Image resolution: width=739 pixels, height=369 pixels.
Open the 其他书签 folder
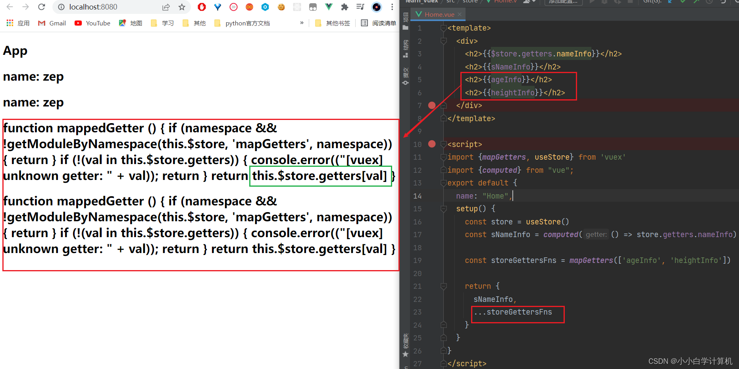(x=333, y=23)
